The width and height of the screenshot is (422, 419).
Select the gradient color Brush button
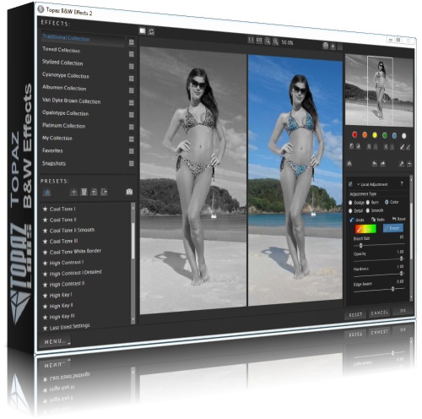(x=365, y=229)
